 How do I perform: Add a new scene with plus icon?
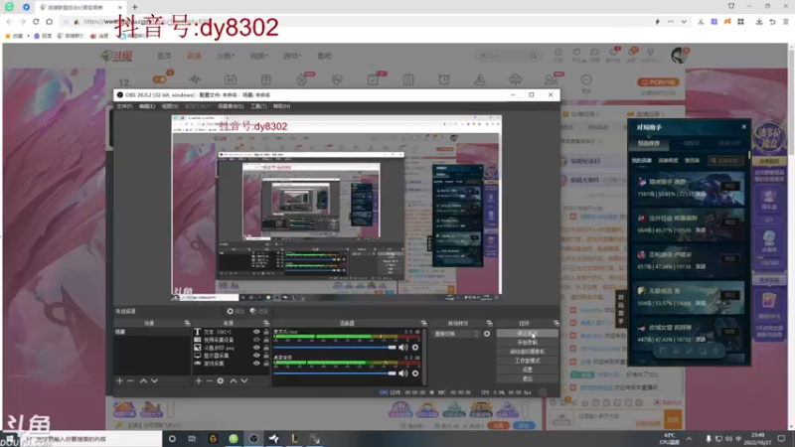[x=119, y=380]
